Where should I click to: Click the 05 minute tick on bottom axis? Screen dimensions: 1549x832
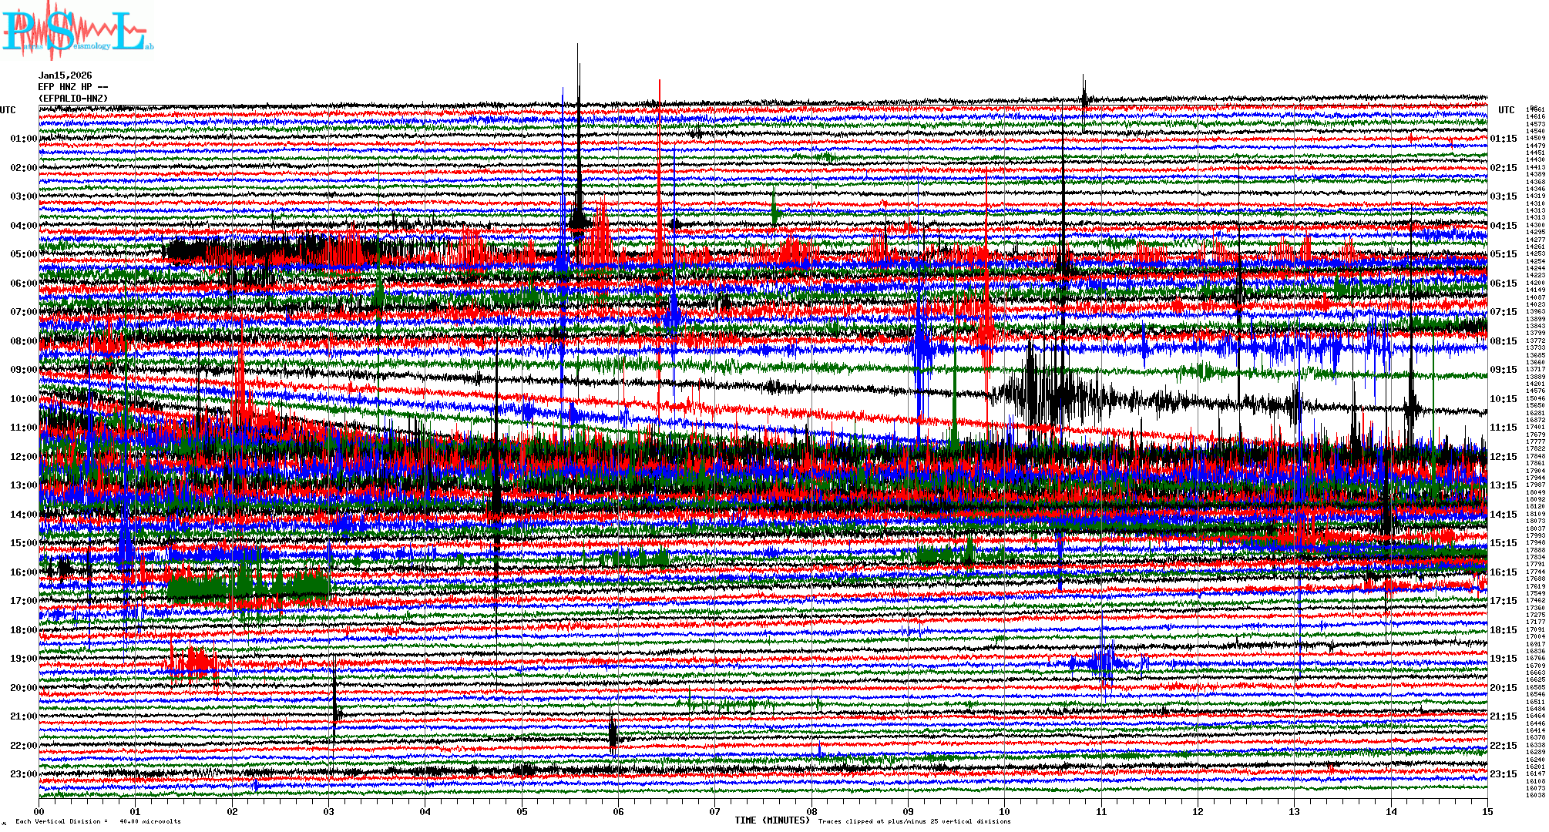522,811
